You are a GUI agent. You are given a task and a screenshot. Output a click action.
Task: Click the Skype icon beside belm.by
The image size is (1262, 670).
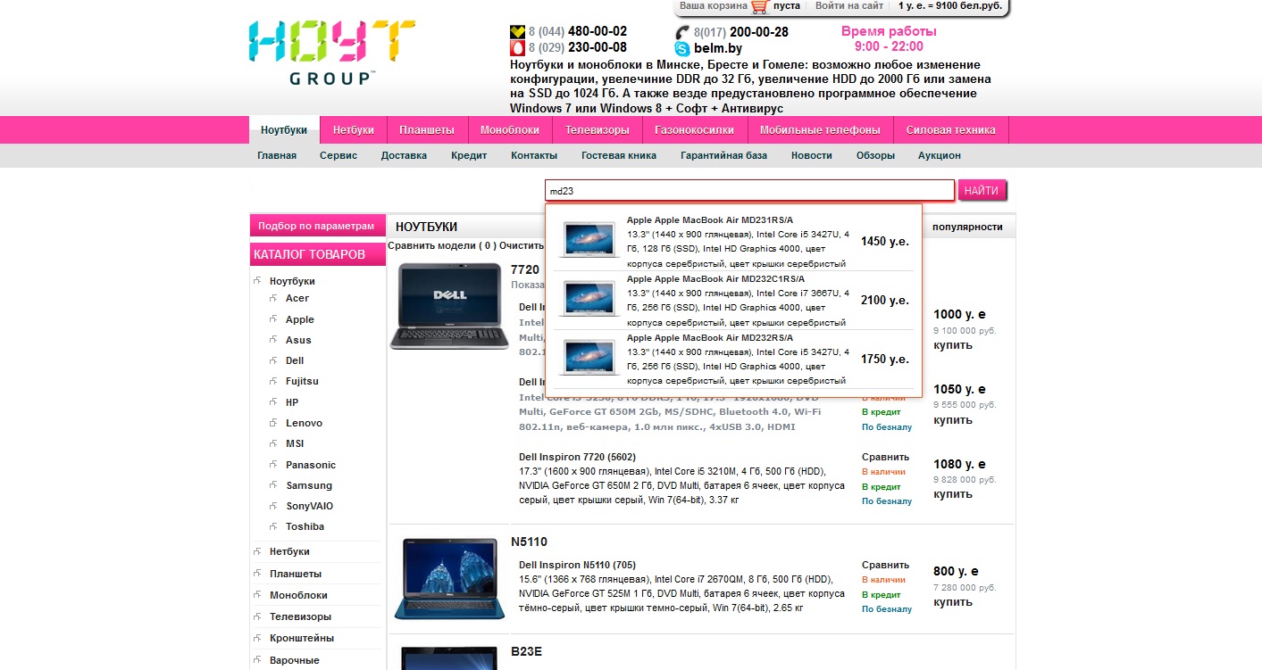[x=682, y=48]
